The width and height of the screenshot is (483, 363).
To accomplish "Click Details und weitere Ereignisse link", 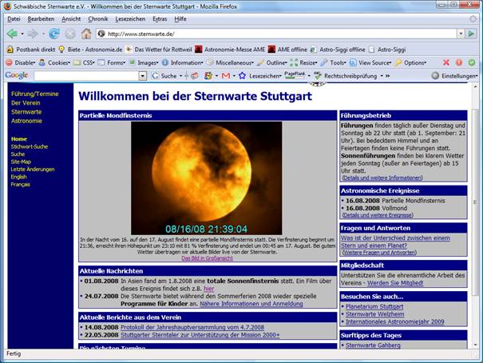I will (x=378, y=215).
